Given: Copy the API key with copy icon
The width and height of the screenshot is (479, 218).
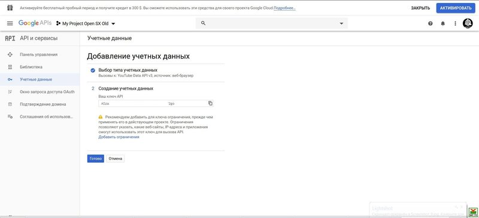Looking at the screenshot, I should 210,103.
